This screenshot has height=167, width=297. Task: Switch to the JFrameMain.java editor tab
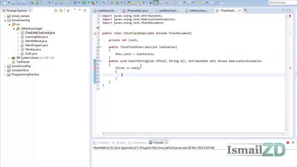pyautogui.click(x=135, y=11)
